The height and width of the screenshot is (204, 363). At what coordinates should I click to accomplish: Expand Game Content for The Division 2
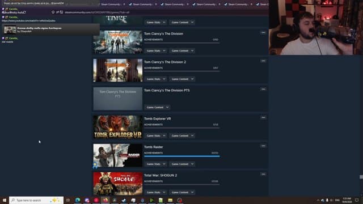pos(182,79)
